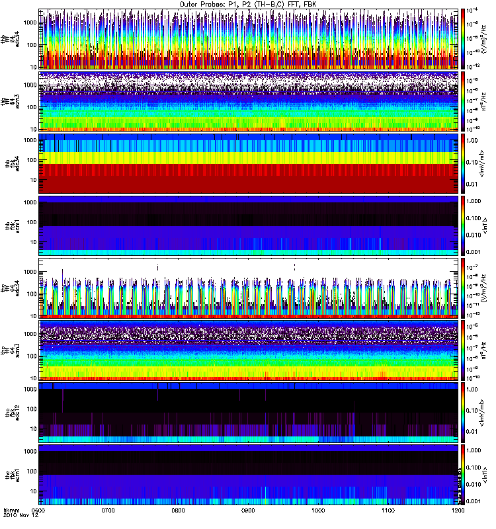The image size is (496, 529).
Task: Click the 0.001 color scale value of thb fbk scm1 panel
Action: point(474,252)
